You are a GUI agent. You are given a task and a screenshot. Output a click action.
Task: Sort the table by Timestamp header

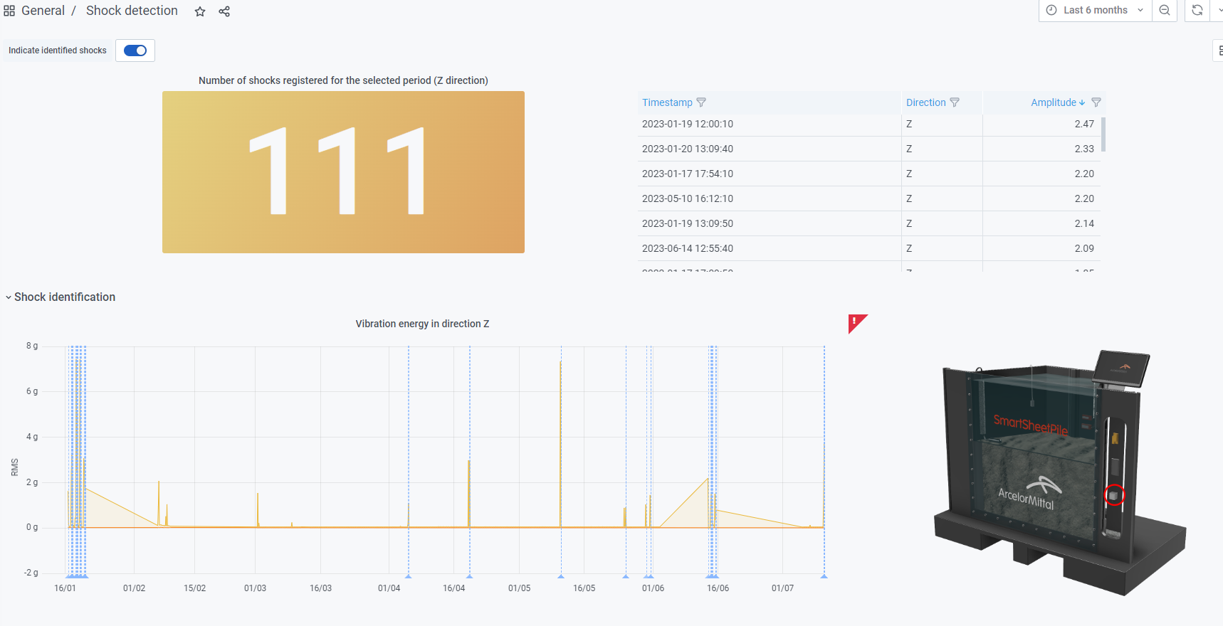pos(667,102)
